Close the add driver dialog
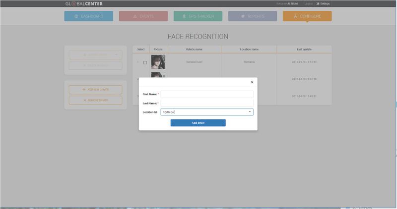This screenshot has height=209, width=397. (x=252, y=82)
